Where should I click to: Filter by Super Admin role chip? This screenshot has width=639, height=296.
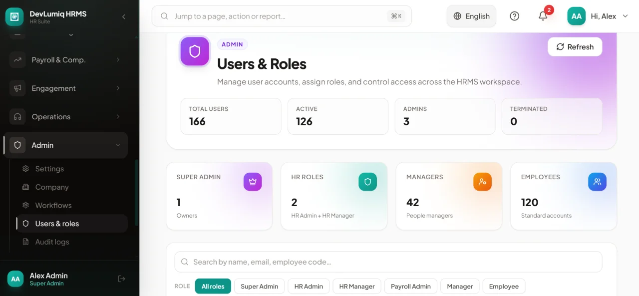[x=260, y=287]
